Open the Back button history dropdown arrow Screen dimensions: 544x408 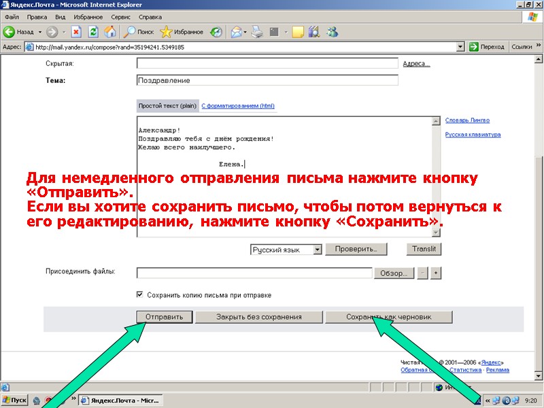pyautogui.click(x=40, y=32)
